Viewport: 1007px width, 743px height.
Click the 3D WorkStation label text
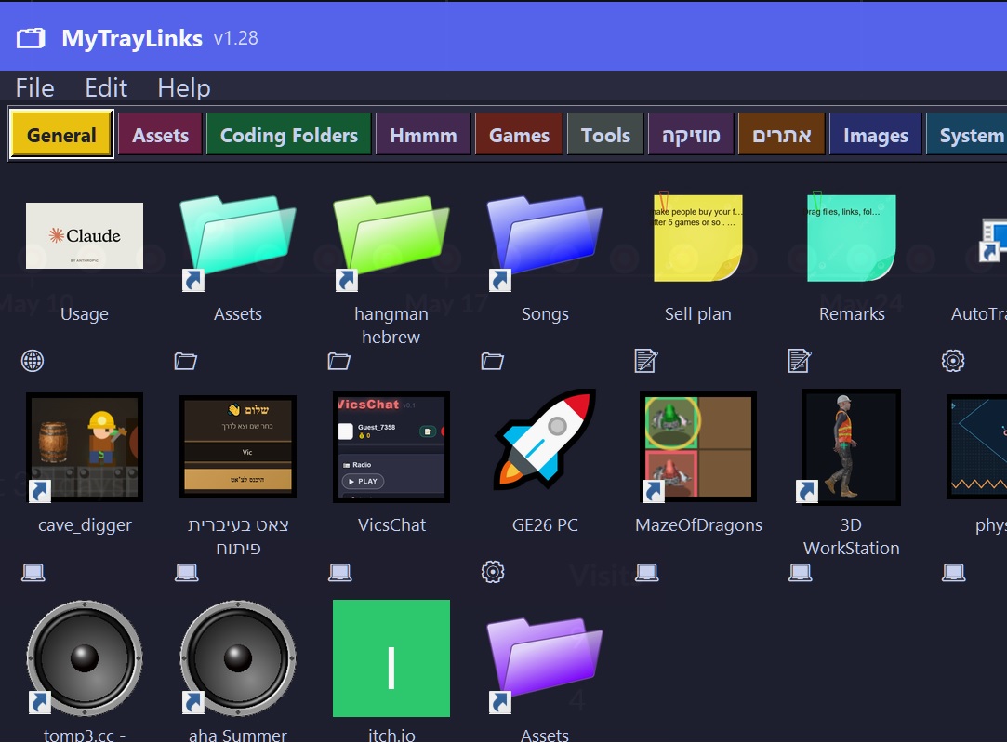pyautogui.click(x=851, y=537)
